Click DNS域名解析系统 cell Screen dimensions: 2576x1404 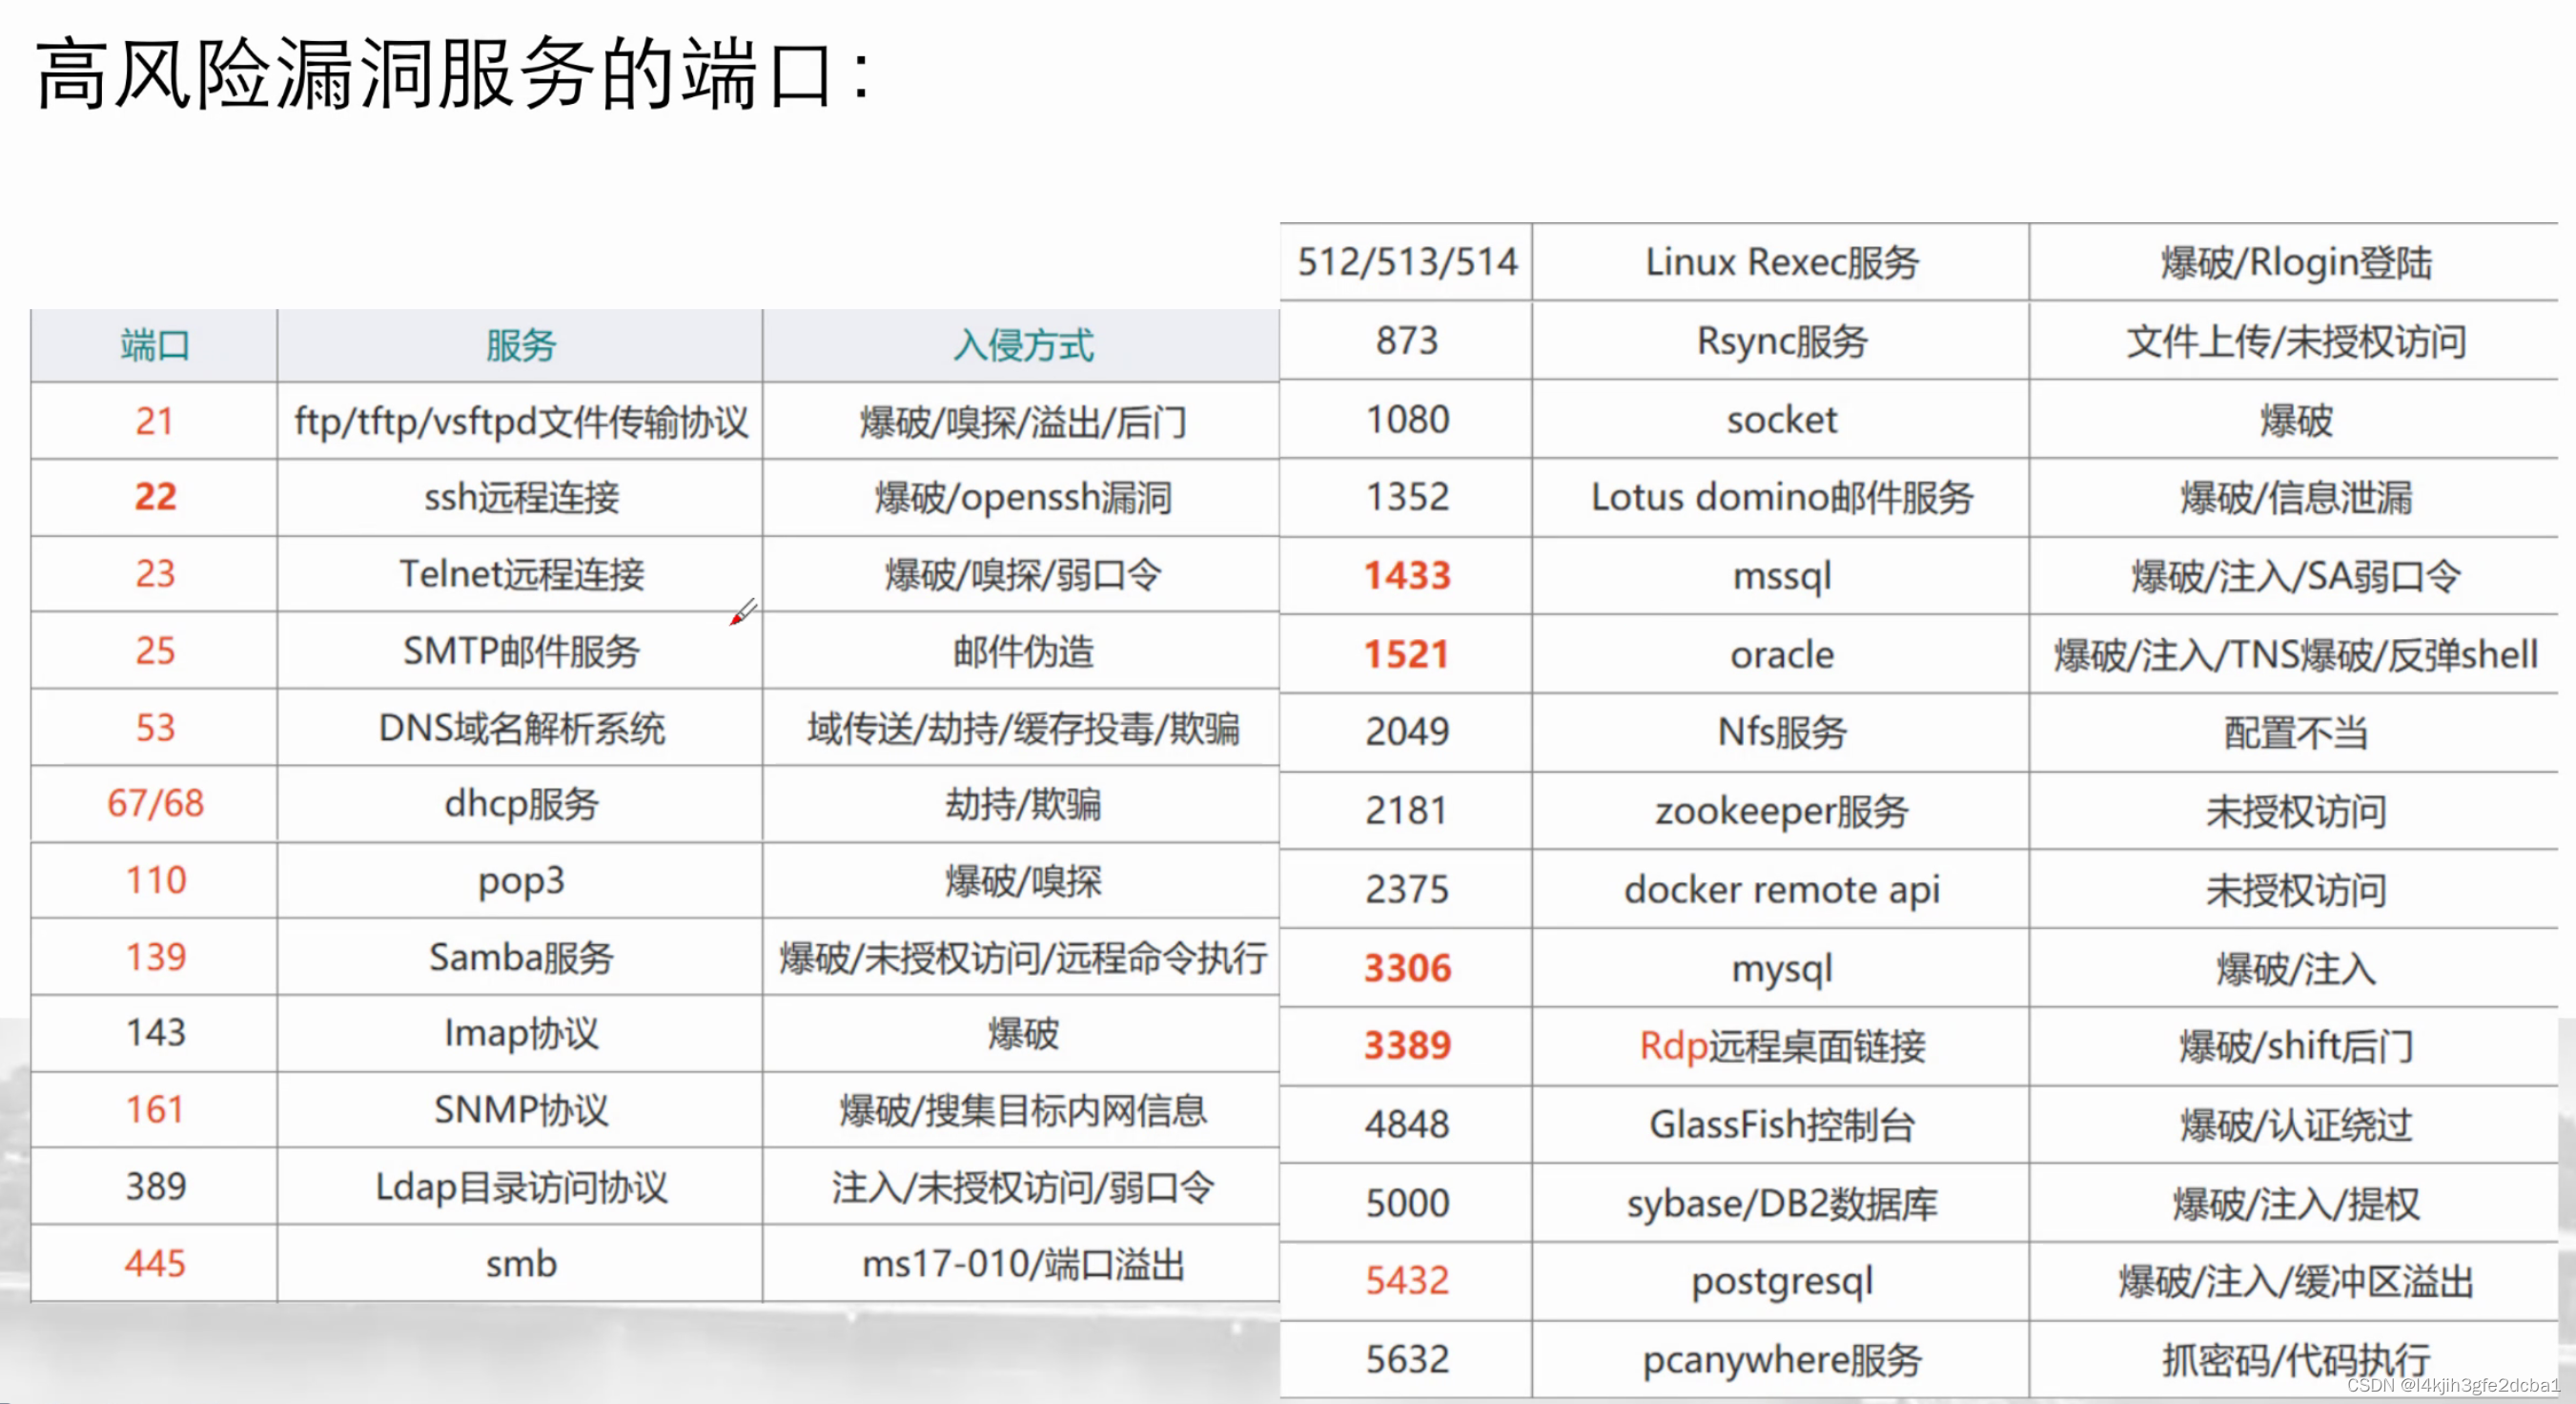[x=520, y=728]
